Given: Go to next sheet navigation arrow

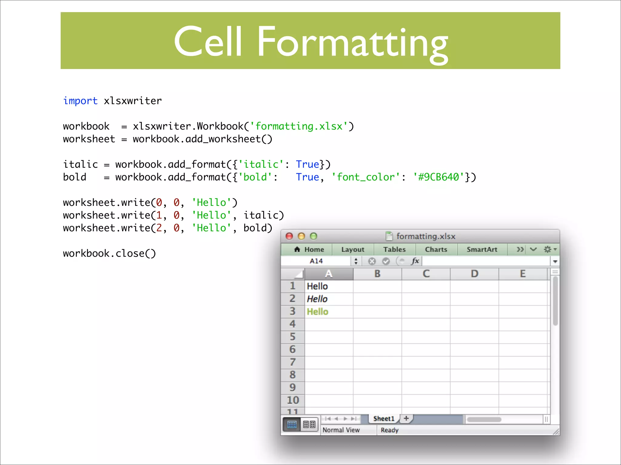Looking at the screenshot, I should (x=345, y=419).
